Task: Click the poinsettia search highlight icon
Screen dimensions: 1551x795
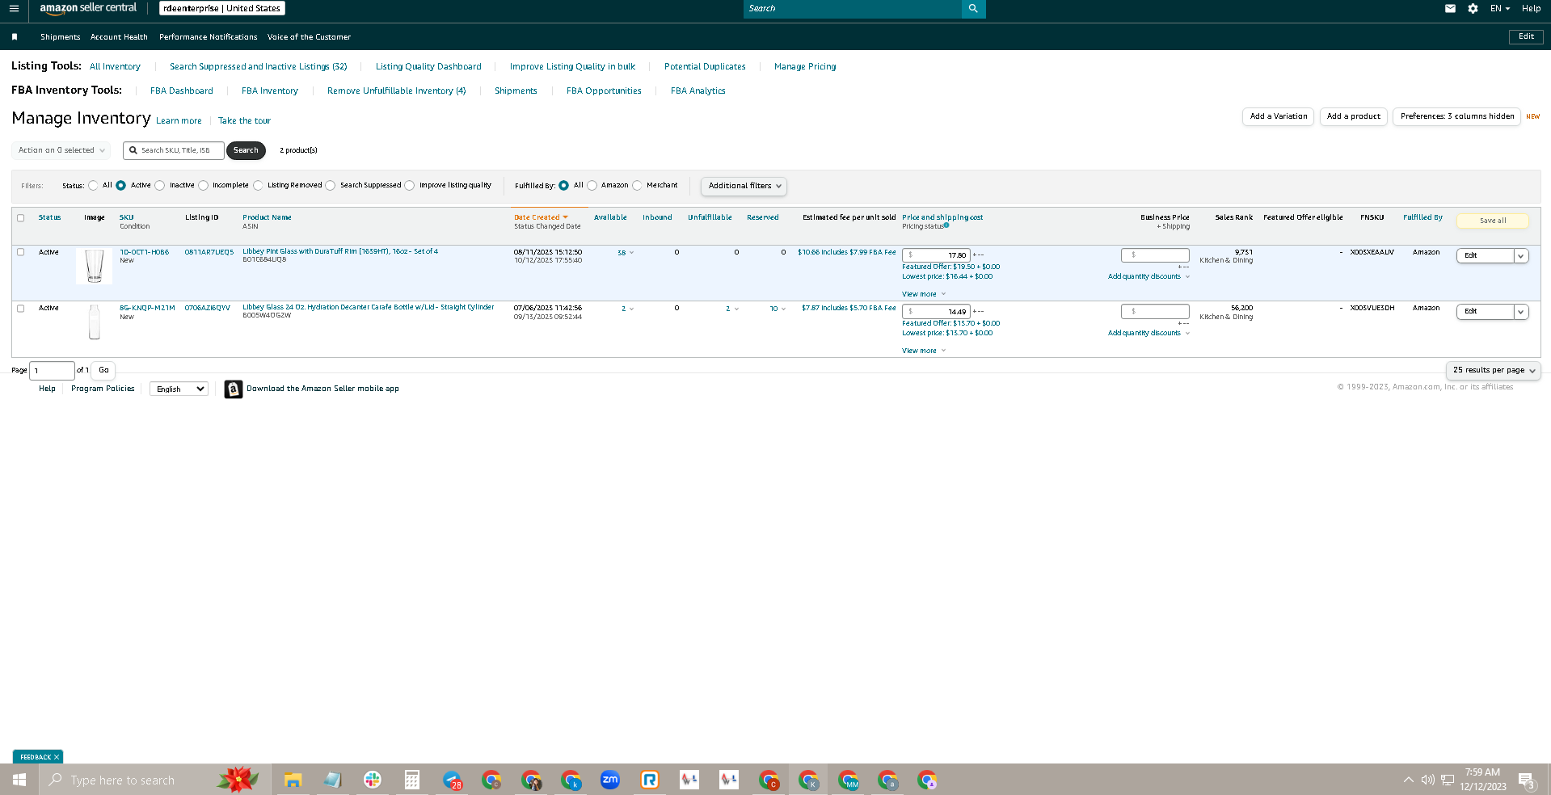Action: 238,780
